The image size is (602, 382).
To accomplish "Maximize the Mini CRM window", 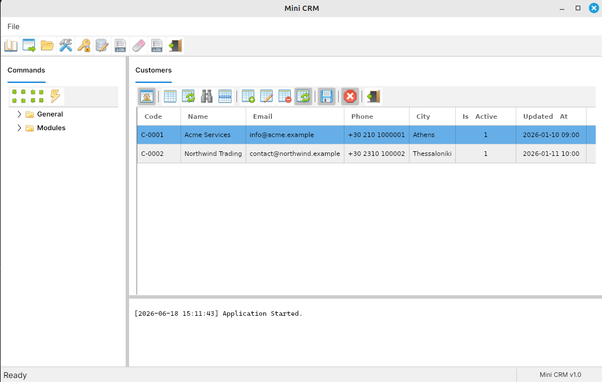I will (578, 8).
